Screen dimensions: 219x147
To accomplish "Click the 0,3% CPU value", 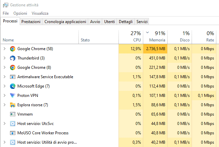I will click(137, 142).
